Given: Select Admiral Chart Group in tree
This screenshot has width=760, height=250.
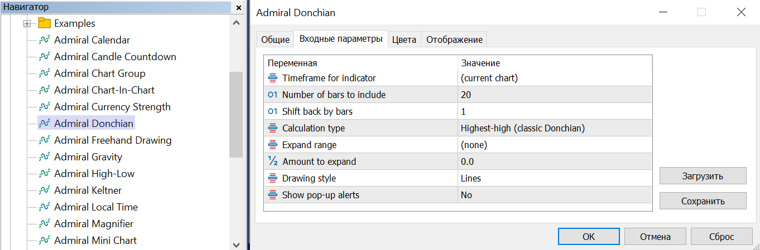Looking at the screenshot, I should click(100, 73).
